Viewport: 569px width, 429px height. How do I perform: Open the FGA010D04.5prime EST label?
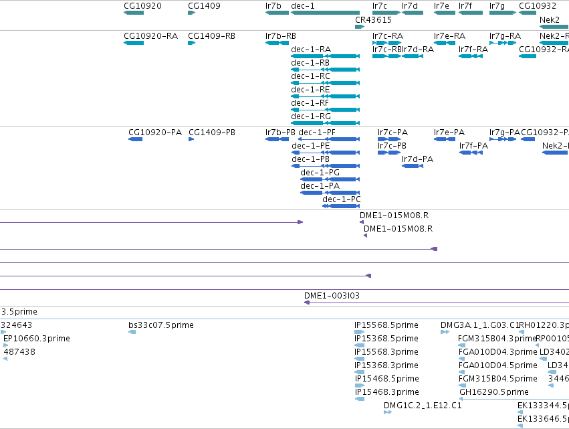pyautogui.click(x=498, y=365)
